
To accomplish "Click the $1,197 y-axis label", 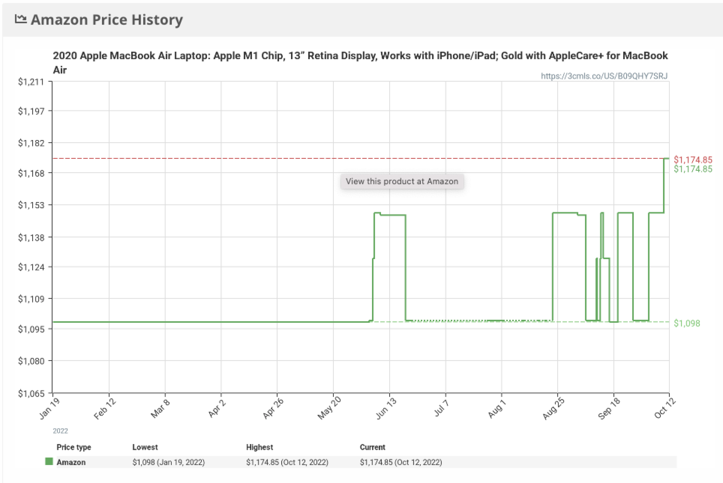I will (31, 111).
